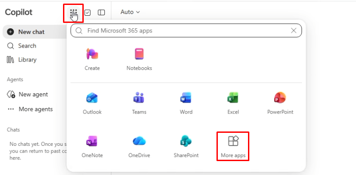Click the Agents section heading
This screenshot has height=175, width=356.
pyautogui.click(x=15, y=79)
